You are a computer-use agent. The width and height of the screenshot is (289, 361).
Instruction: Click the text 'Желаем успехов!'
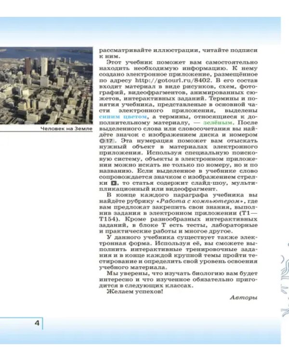pos(135,292)
